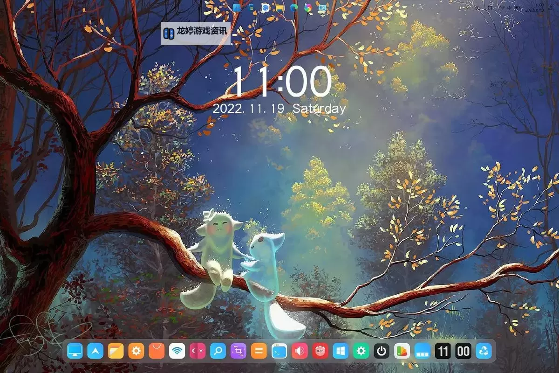The image size is (559, 373).
Task: Open the orange calculator equals-sign icon
Action: click(259, 351)
